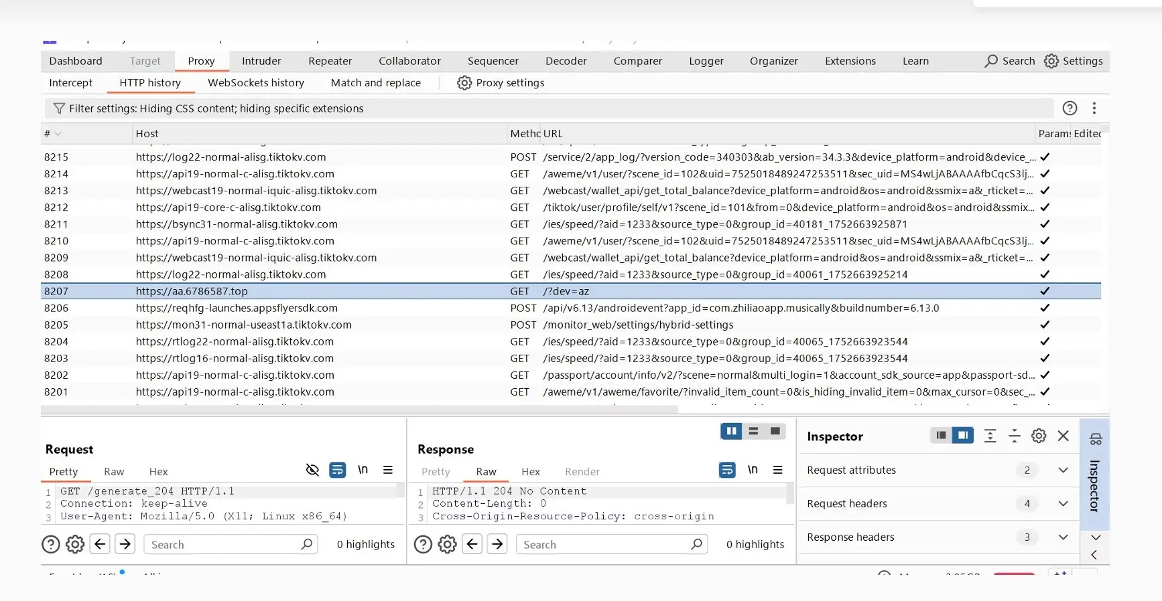Viewport: 1162px width, 601px height.
Task: Open Inspector settings gear
Action: click(1039, 436)
